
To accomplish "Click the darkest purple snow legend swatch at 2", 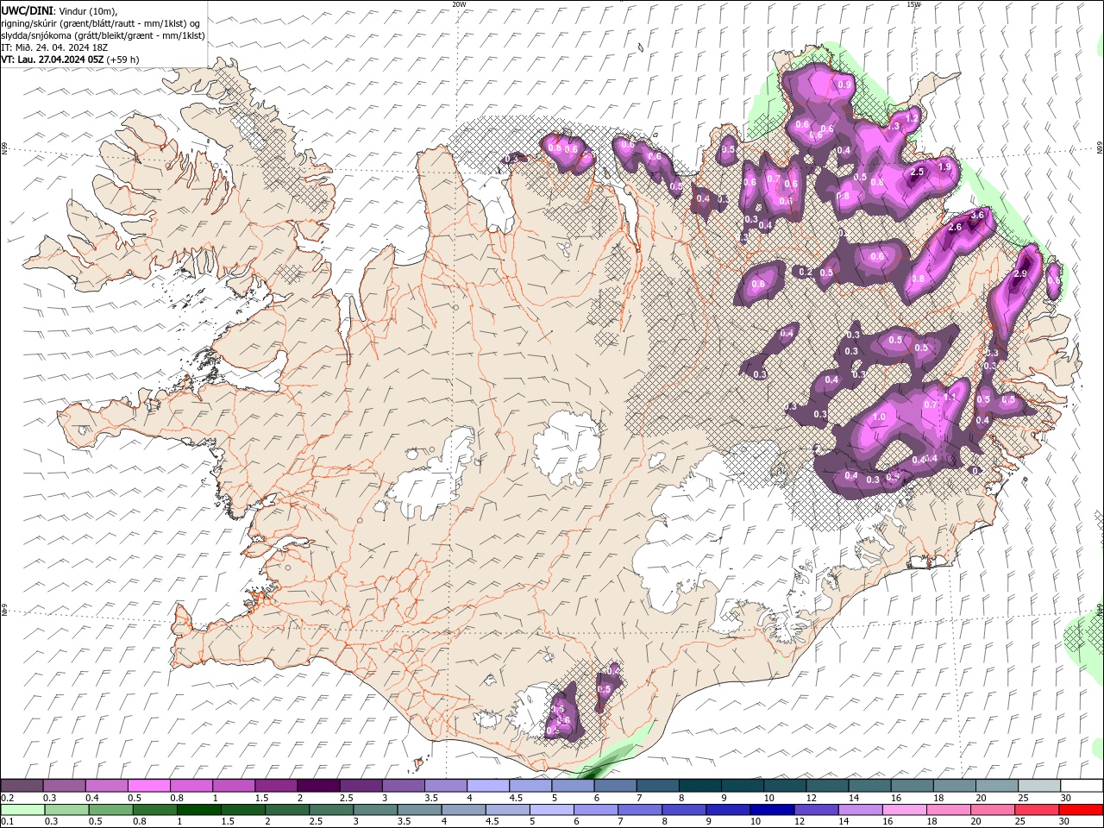I will tap(317, 785).
